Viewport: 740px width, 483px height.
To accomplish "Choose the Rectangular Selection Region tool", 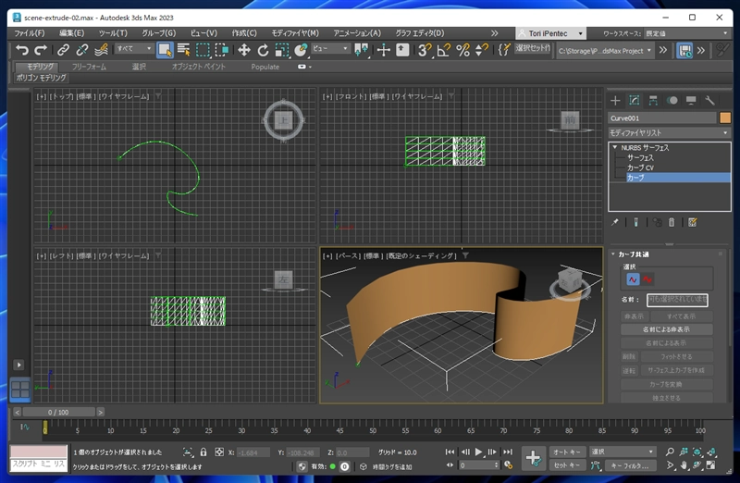I will [203, 50].
